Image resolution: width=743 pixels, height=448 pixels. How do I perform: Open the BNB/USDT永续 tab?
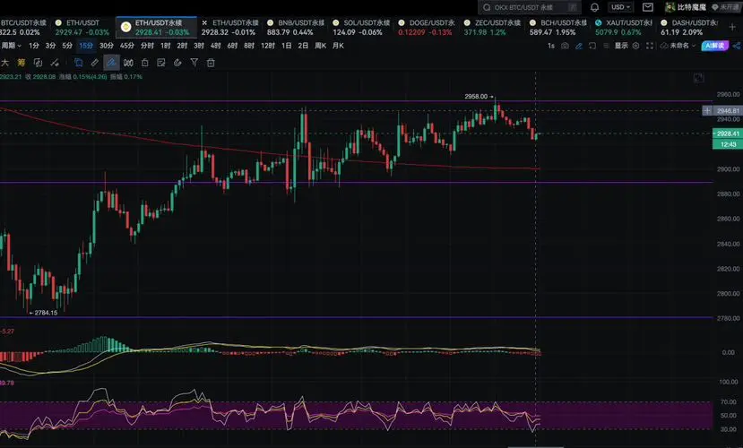click(296, 28)
